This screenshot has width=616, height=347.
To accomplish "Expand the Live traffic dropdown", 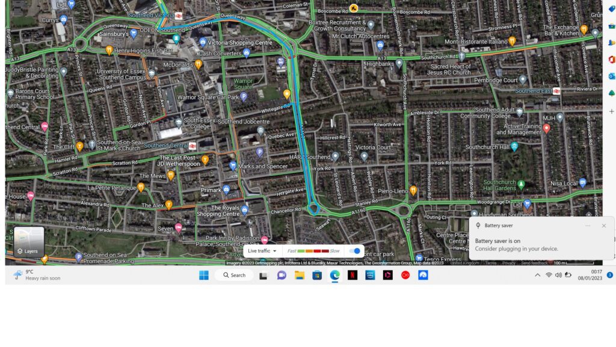I will click(262, 251).
